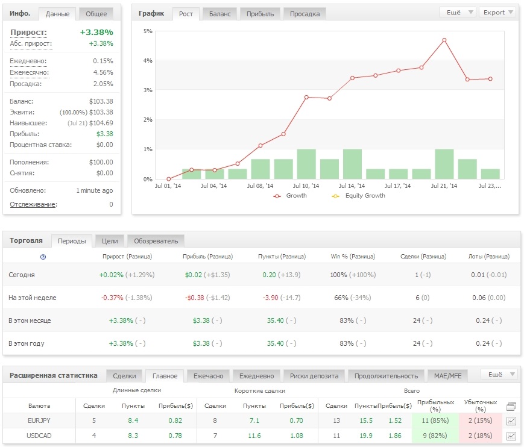Open the Ежедневно statistics tab
524x447 pixels.
pos(256,376)
